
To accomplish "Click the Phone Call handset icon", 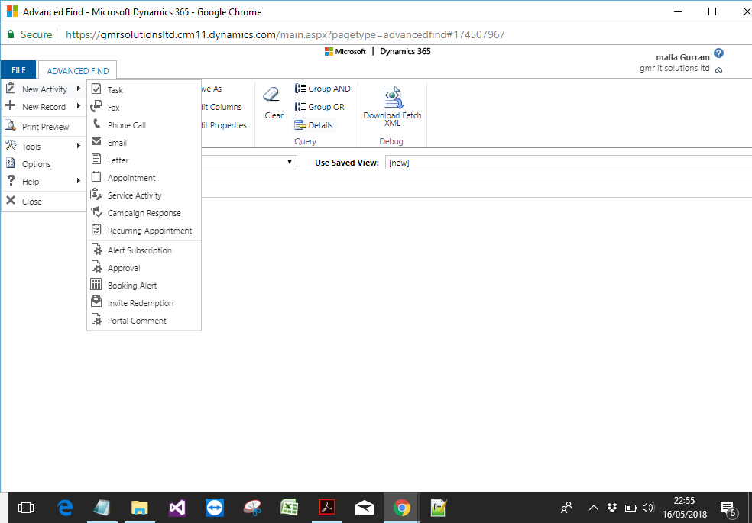I will [x=96, y=124].
